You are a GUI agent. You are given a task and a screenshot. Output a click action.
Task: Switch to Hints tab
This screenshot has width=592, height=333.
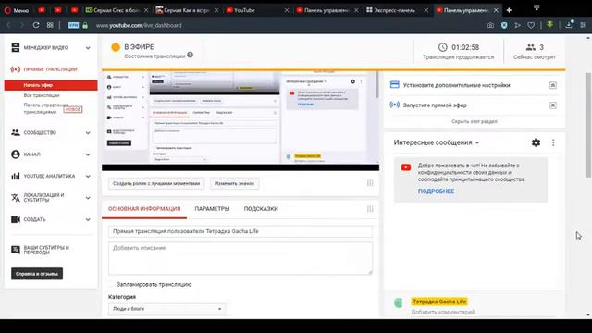pyautogui.click(x=261, y=209)
